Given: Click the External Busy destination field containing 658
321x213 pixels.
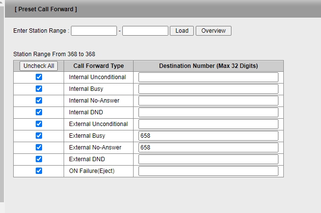Looking at the screenshot, I should click(208, 136).
